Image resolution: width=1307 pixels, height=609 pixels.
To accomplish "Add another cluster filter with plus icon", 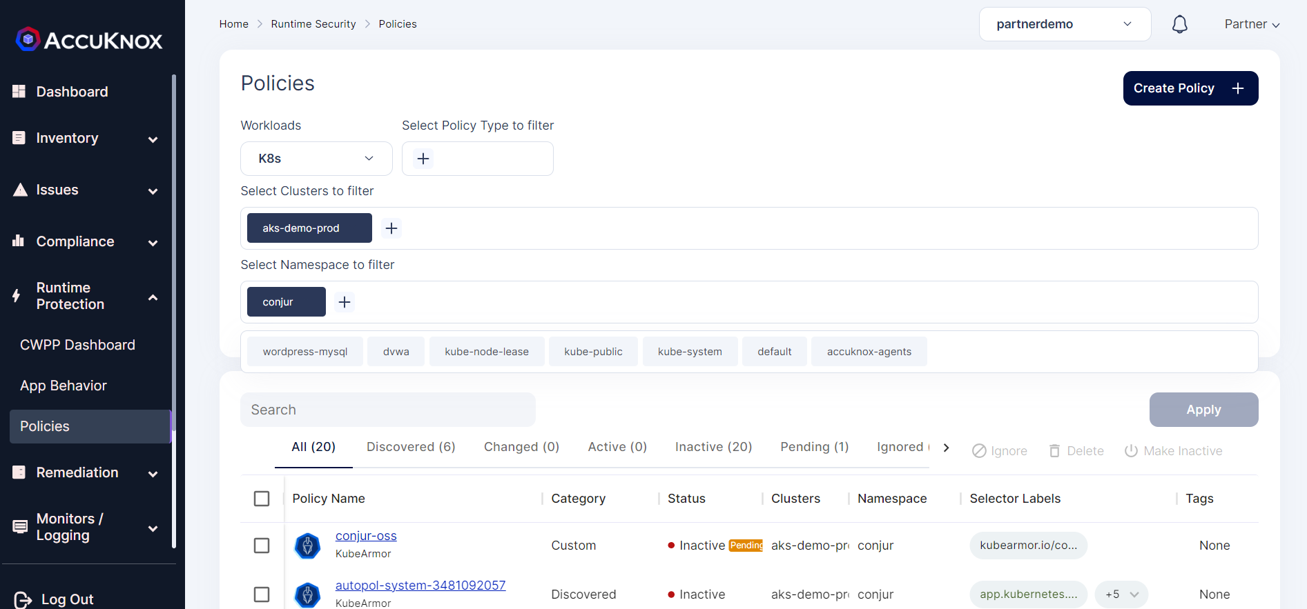I will tap(391, 228).
